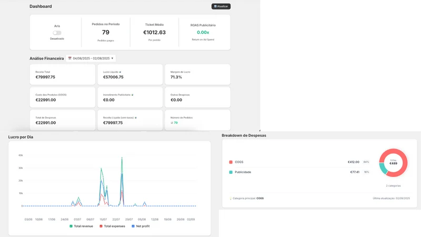Click the Análise Financeira heading
421x237 pixels.
[x=47, y=58]
